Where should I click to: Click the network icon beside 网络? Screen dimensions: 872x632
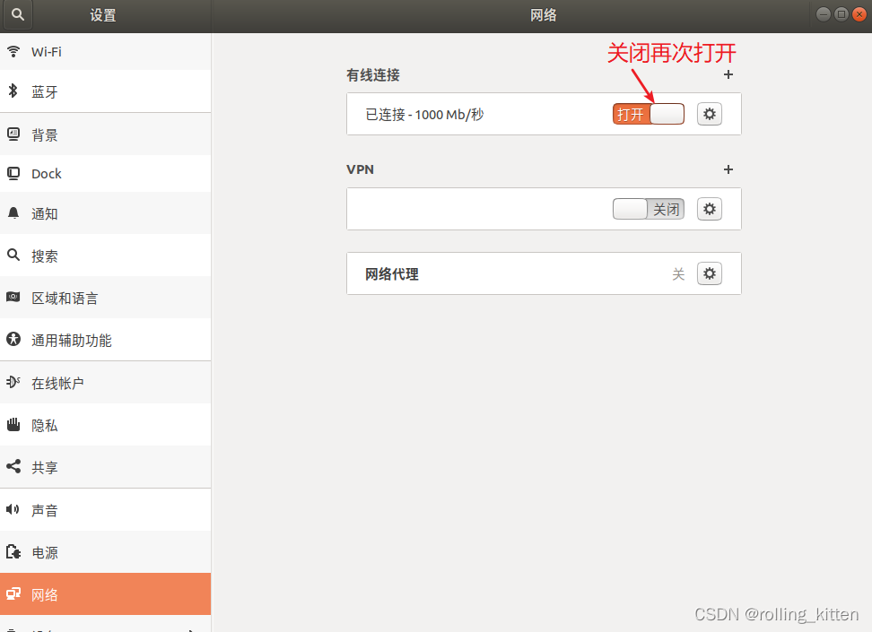[13, 593]
